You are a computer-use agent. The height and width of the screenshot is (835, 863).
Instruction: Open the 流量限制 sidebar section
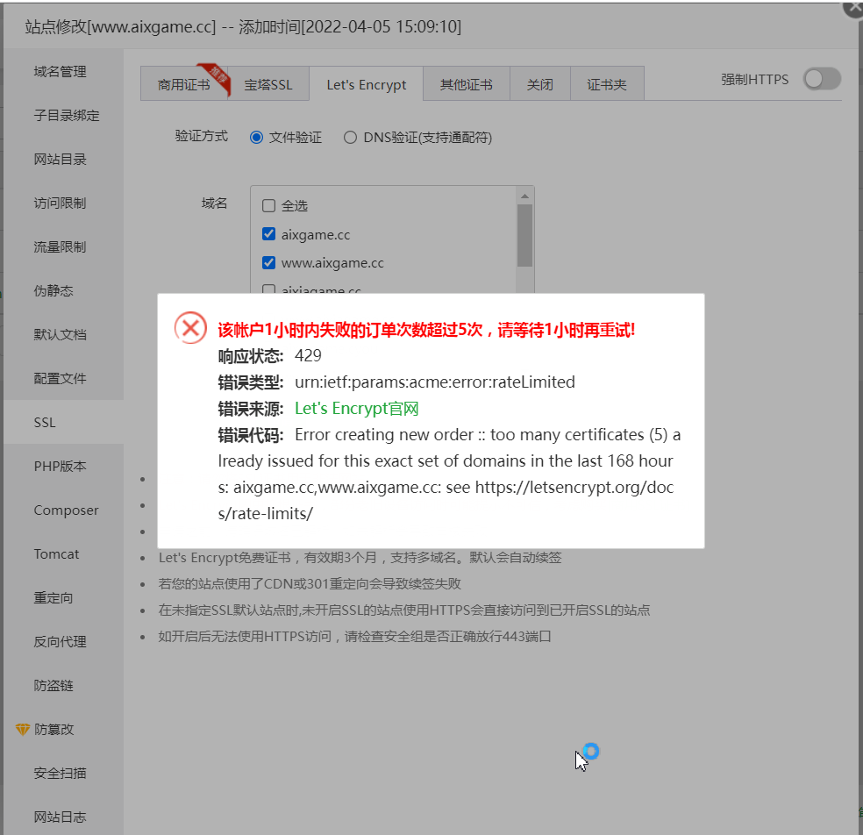(x=60, y=247)
